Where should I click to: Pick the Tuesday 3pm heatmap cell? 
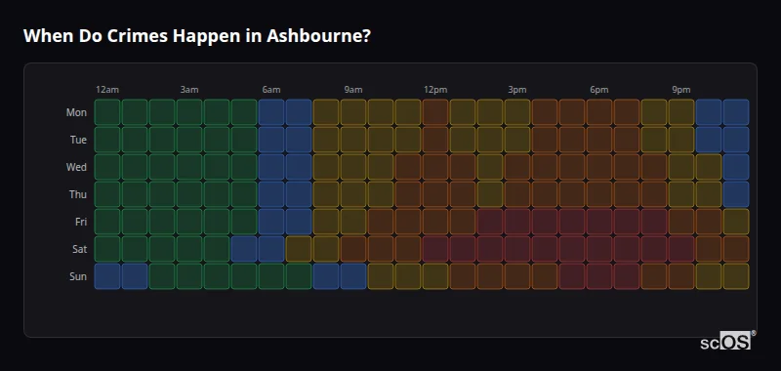[x=517, y=140]
